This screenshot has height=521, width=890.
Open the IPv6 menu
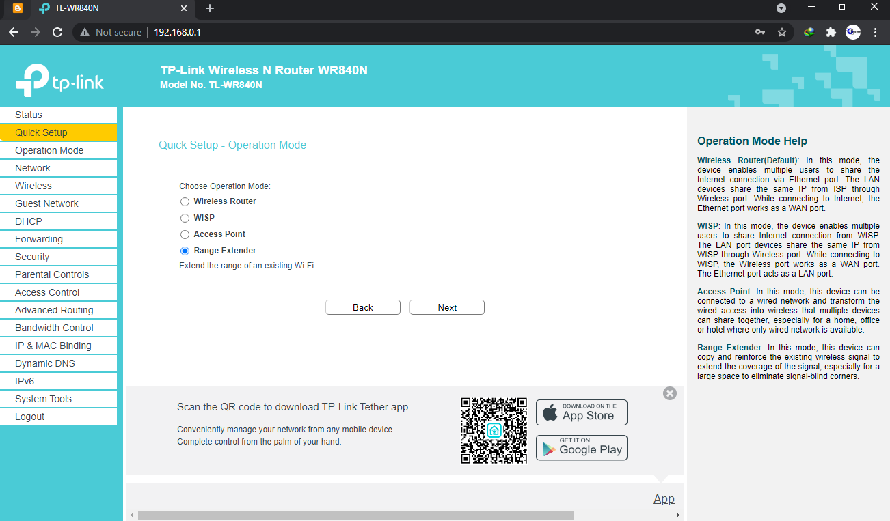click(x=58, y=381)
